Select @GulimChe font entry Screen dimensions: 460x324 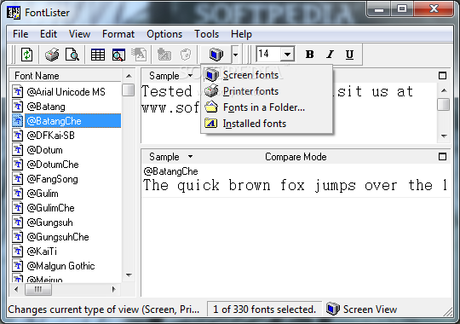51,208
